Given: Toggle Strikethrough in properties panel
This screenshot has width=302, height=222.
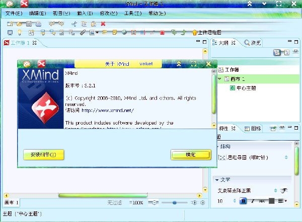Looking at the screenshot, I should pos(262,201).
